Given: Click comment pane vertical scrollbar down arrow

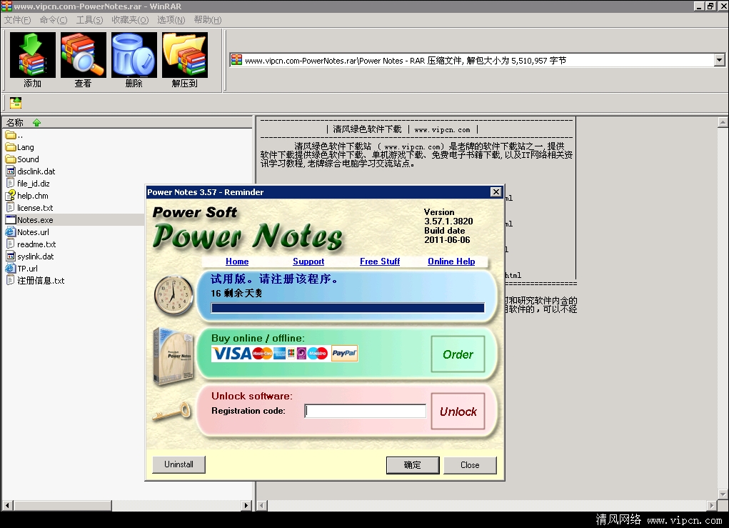Looking at the screenshot, I should pyautogui.click(x=723, y=494).
